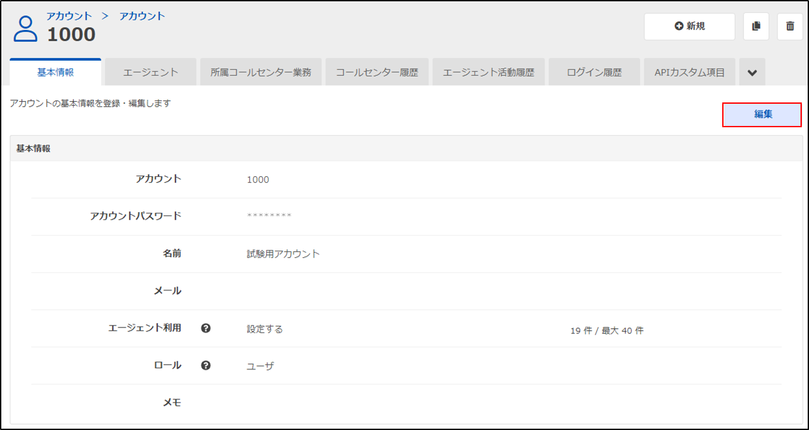Image resolution: width=809 pixels, height=430 pixels.
Task: Open the APIカスタム項目 tab
Action: [690, 72]
